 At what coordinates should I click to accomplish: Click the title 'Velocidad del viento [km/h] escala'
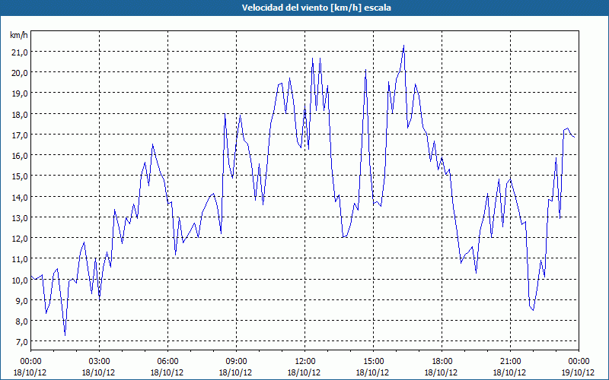pos(316,8)
